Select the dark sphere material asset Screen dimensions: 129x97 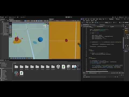tap(79, 67)
